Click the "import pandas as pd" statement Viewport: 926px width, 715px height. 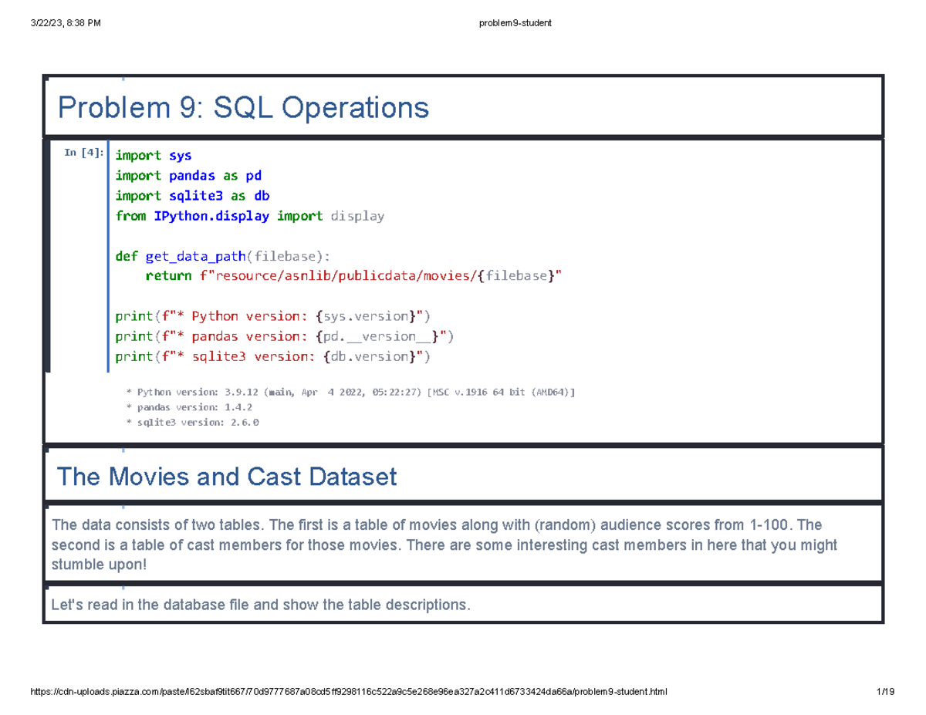188,175
